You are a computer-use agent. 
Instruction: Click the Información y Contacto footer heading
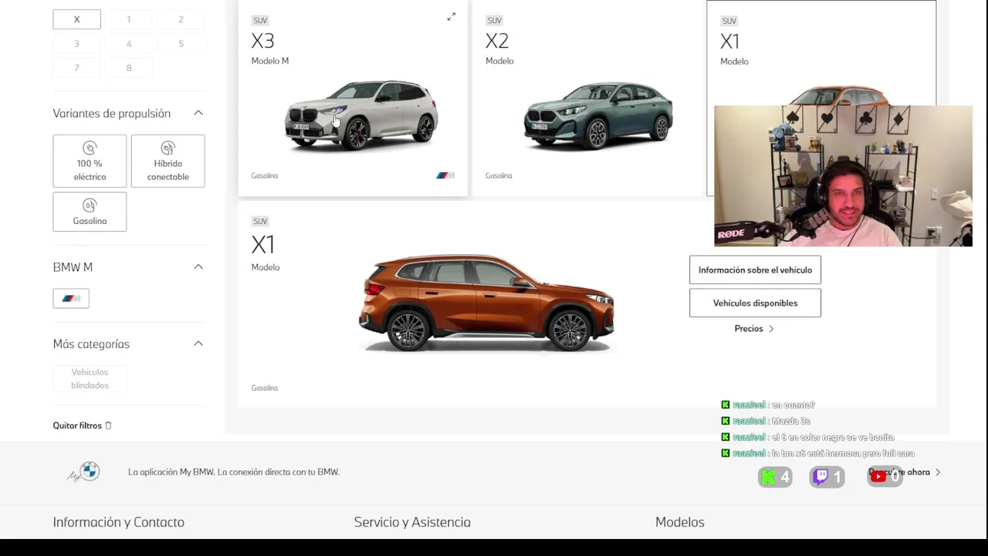tap(119, 522)
